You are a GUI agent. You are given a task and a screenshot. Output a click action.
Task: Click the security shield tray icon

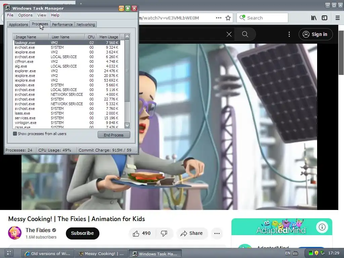pos(316,253)
